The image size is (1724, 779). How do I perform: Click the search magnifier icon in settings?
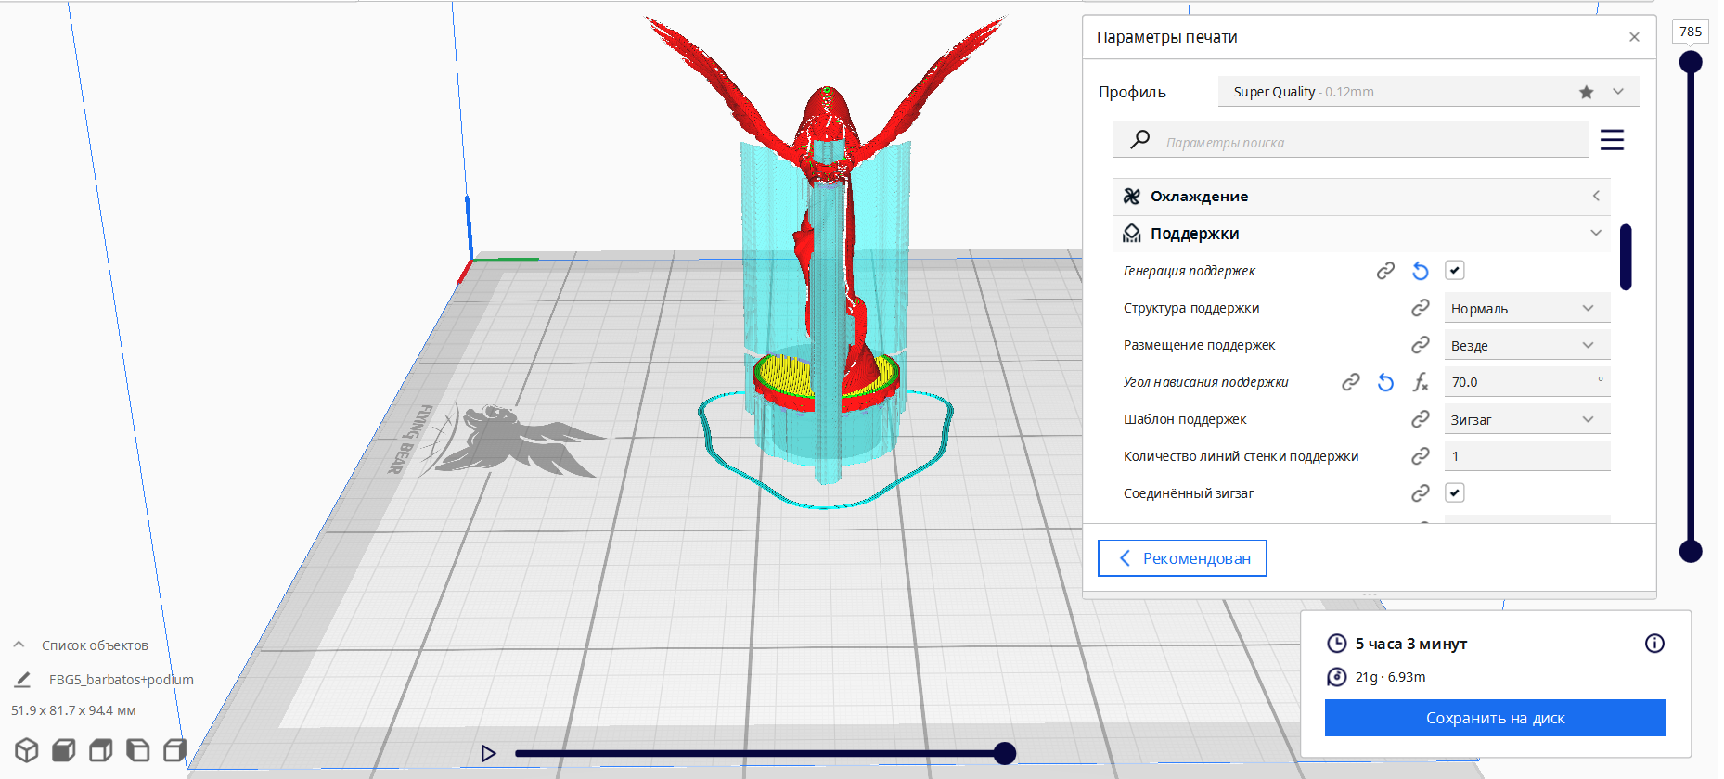click(x=1140, y=140)
